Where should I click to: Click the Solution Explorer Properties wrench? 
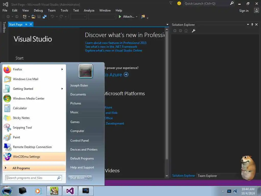(x=193, y=31)
